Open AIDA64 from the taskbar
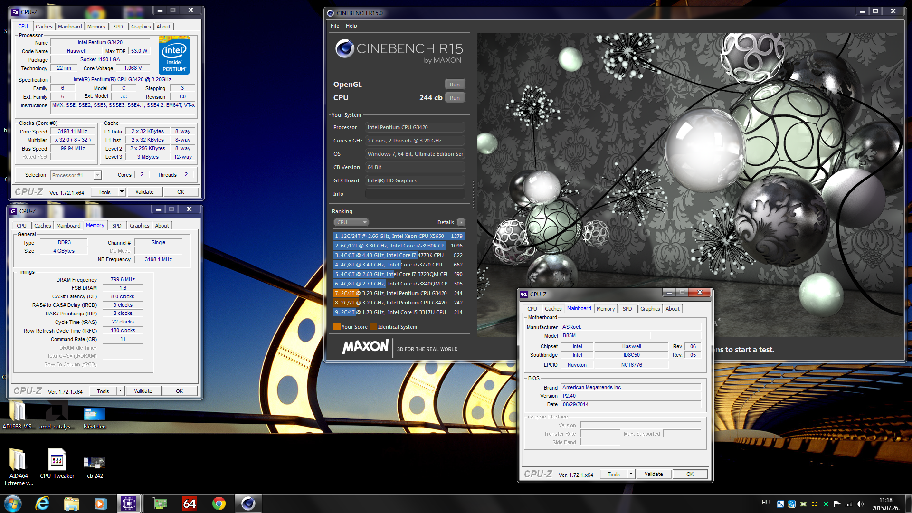 pos(190,503)
